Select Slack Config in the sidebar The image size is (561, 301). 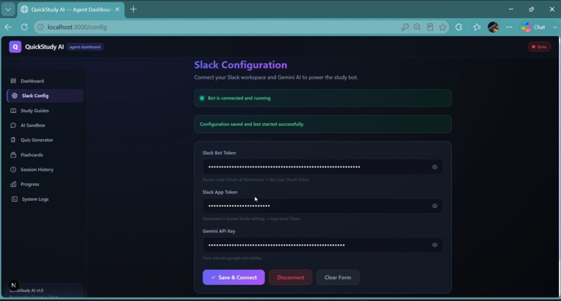click(x=45, y=96)
